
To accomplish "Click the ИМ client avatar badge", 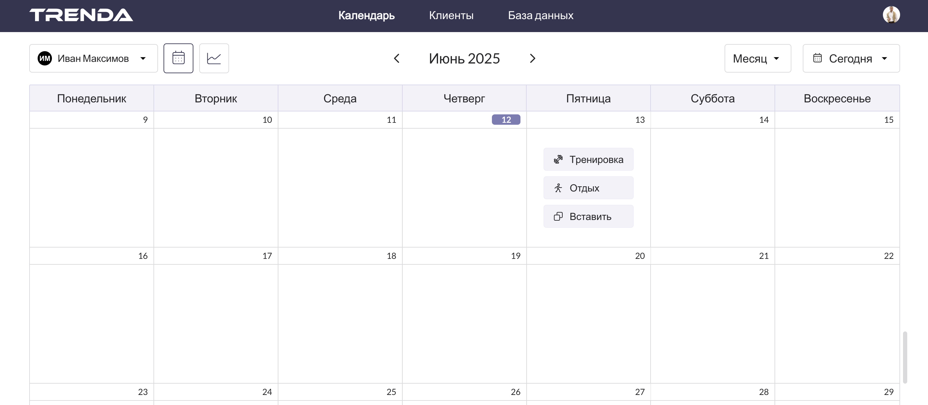I will click(45, 58).
